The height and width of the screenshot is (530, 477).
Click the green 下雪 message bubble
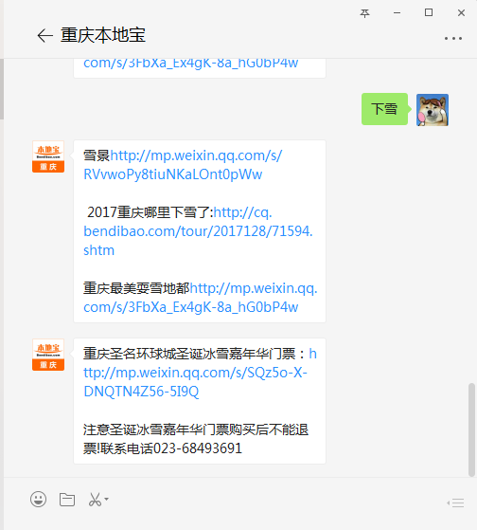pyautogui.click(x=384, y=109)
